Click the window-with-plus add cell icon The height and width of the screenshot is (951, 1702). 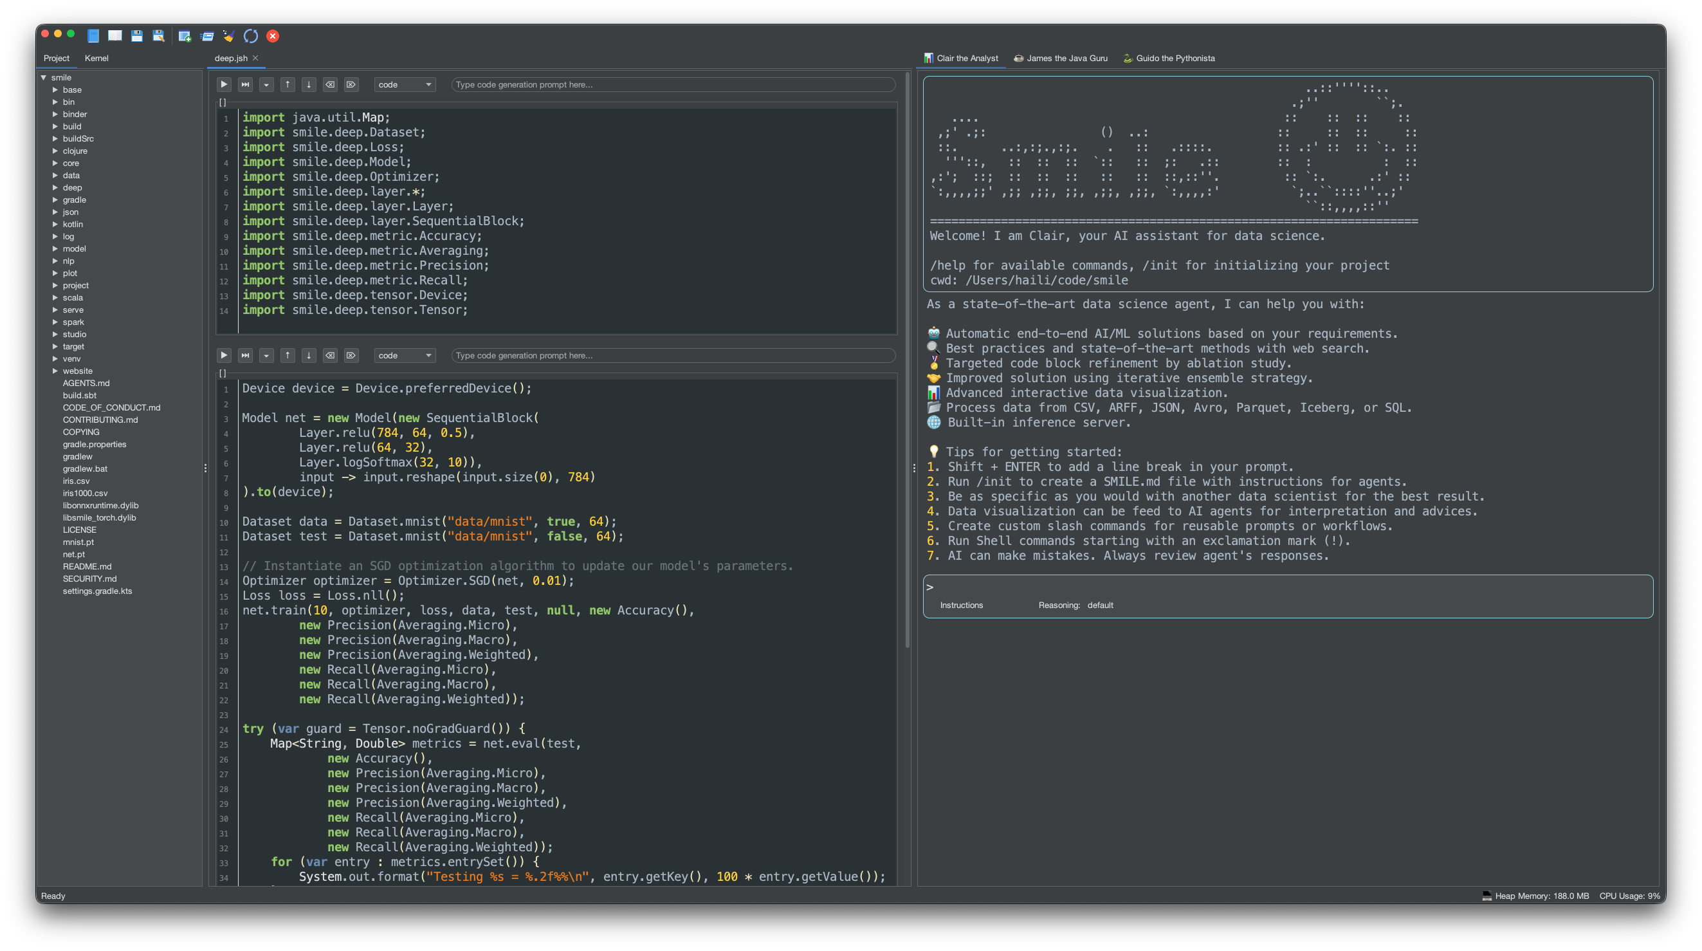point(185,35)
